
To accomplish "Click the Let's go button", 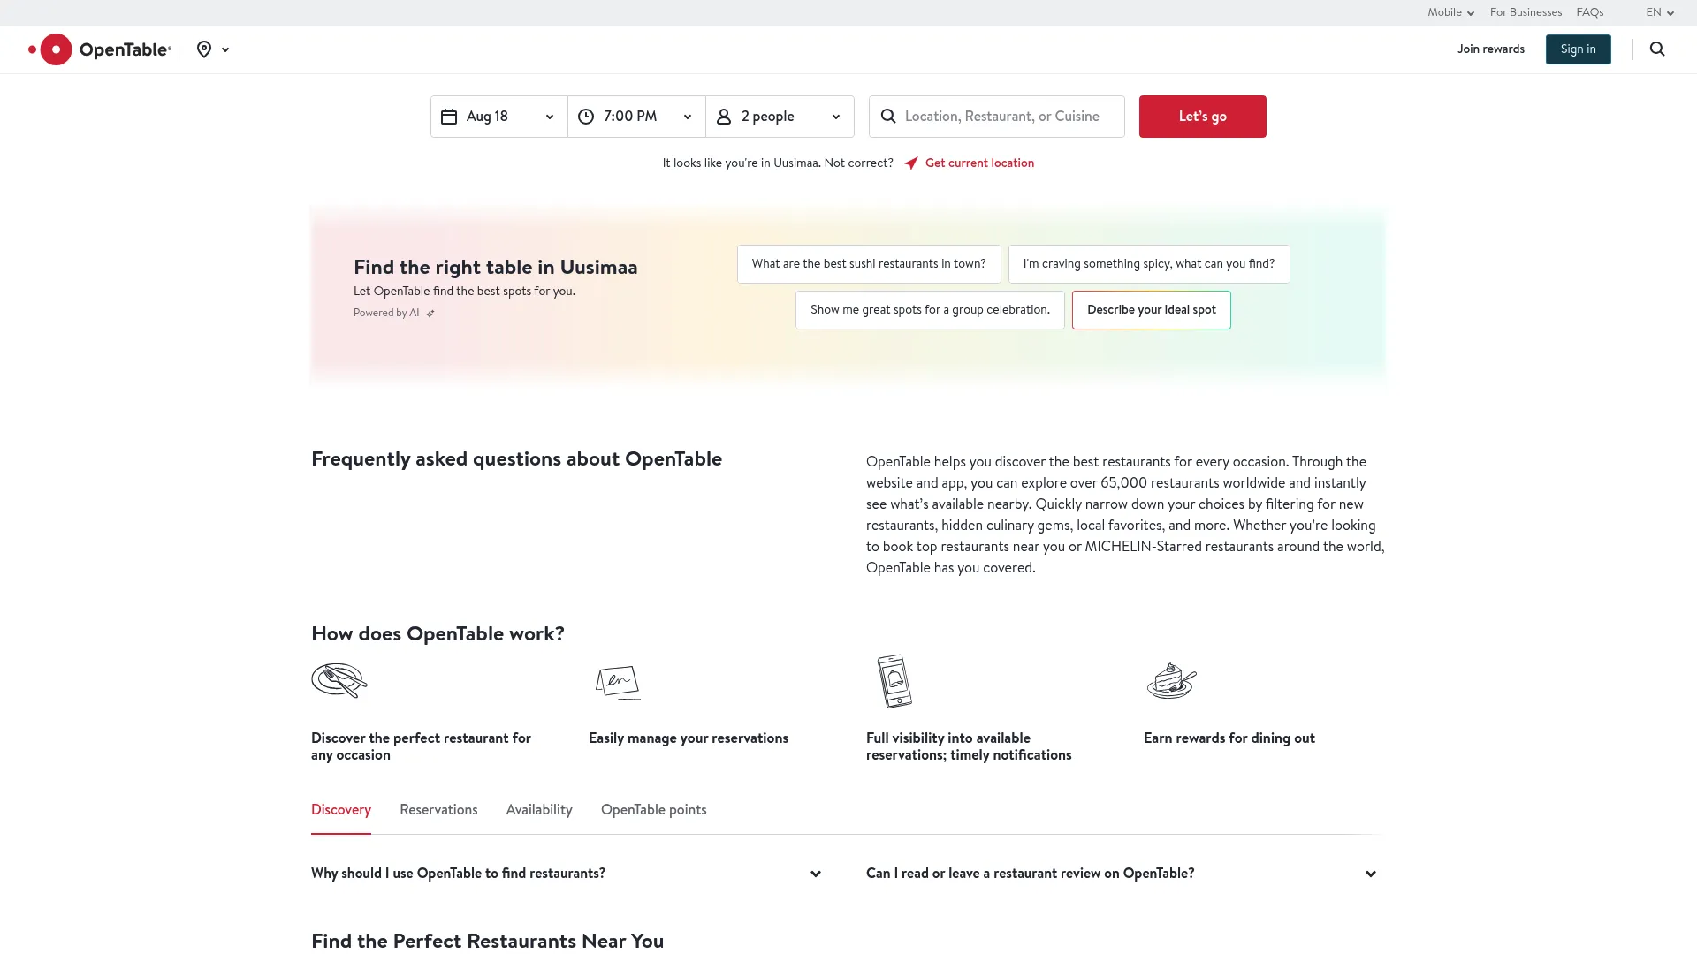I will [1202, 117].
